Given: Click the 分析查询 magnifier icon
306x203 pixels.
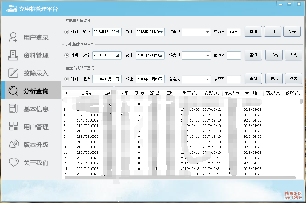Looking at the screenshot, I should (13, 91).
